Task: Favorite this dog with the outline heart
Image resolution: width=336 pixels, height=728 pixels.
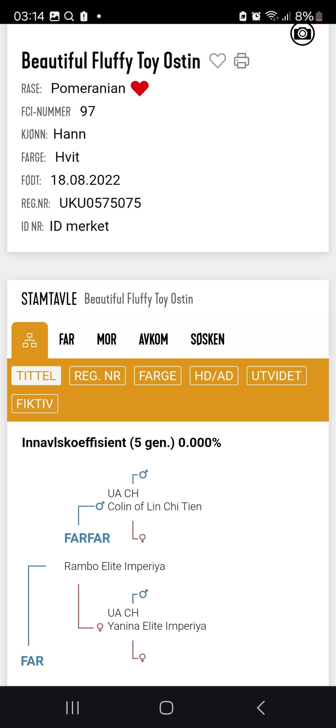Action: tap(217, 61)
